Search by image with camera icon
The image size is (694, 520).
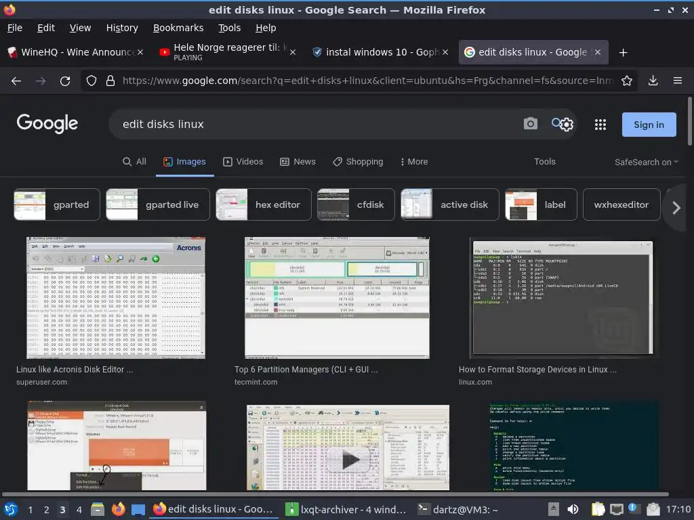[x=530, y=124]
